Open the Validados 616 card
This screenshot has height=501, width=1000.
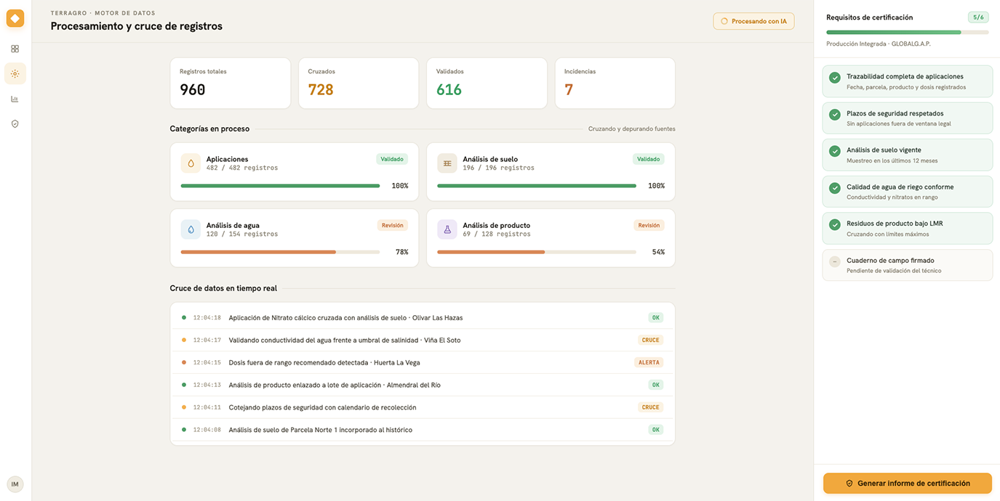pyautogui.click(x=487, y=83)
